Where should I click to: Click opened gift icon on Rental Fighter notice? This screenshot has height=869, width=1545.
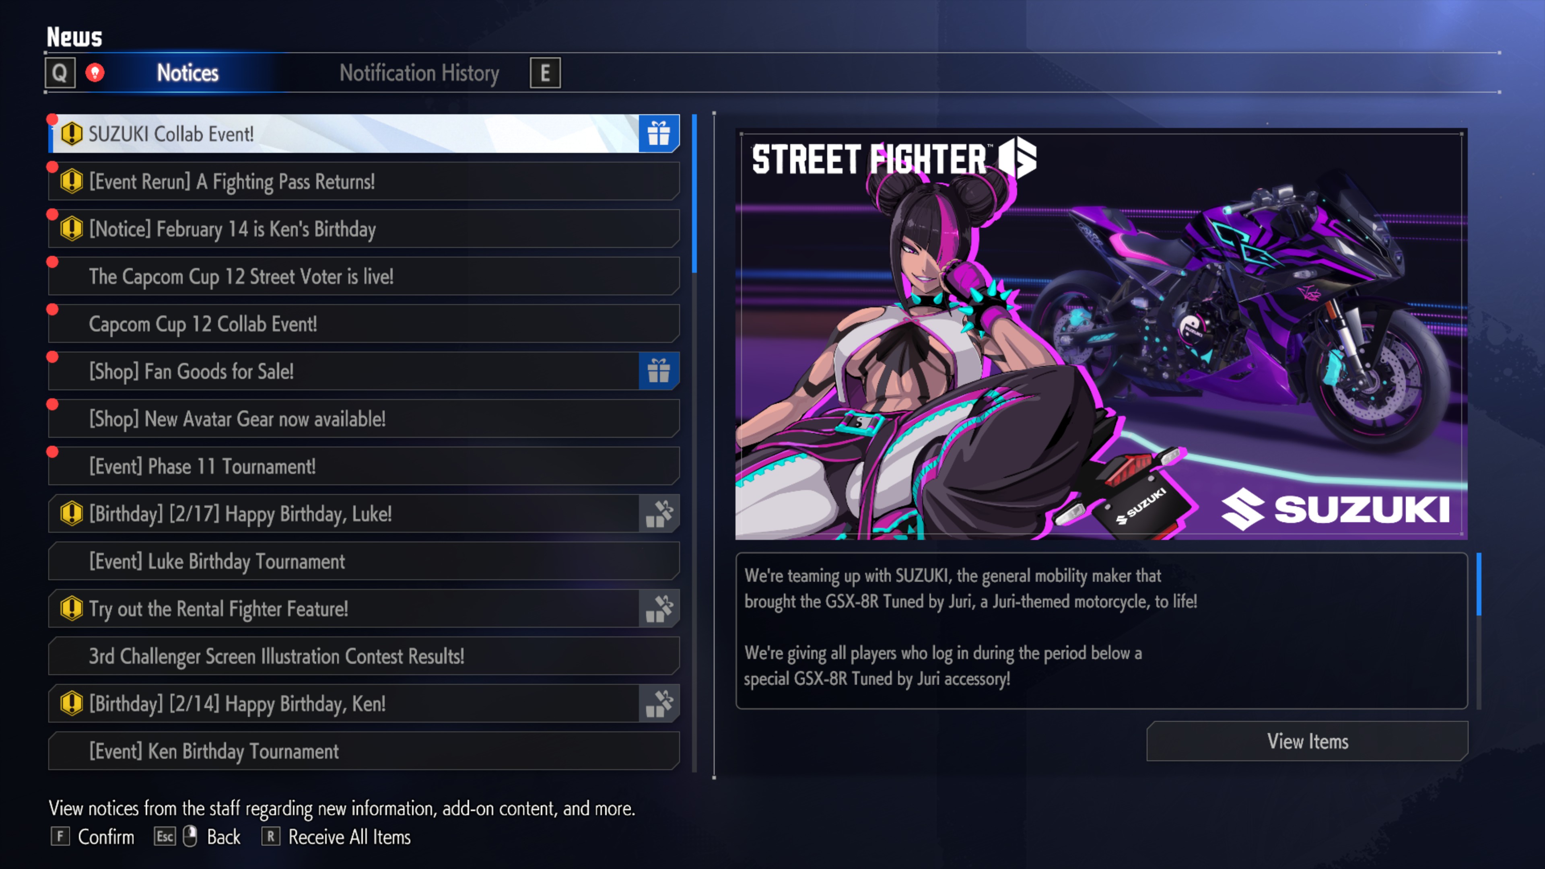pos(659,608)
